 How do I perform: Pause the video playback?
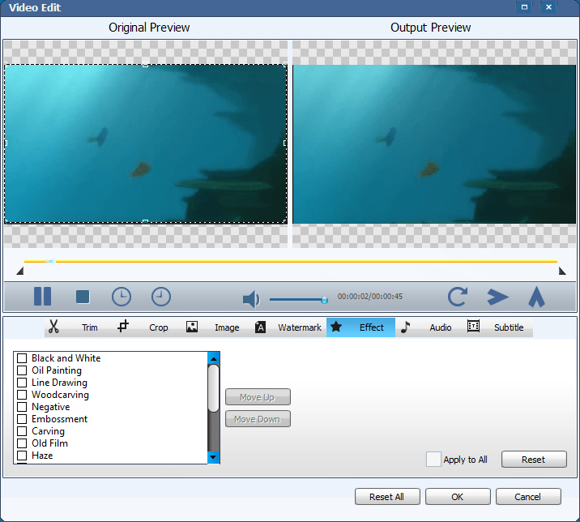tap(43, 296)
